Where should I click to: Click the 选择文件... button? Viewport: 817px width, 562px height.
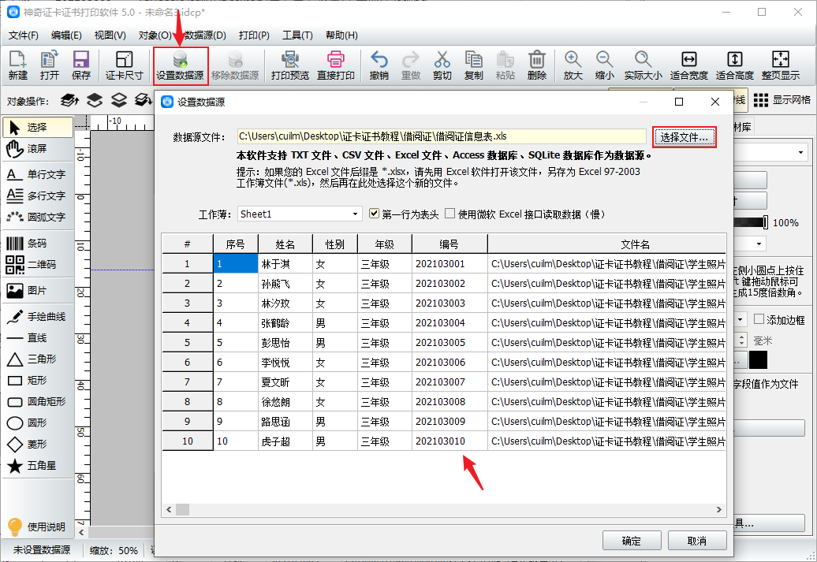click(x=684, y=137)
